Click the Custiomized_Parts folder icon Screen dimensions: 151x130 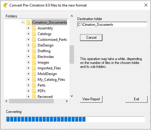(x=34, y=40)
